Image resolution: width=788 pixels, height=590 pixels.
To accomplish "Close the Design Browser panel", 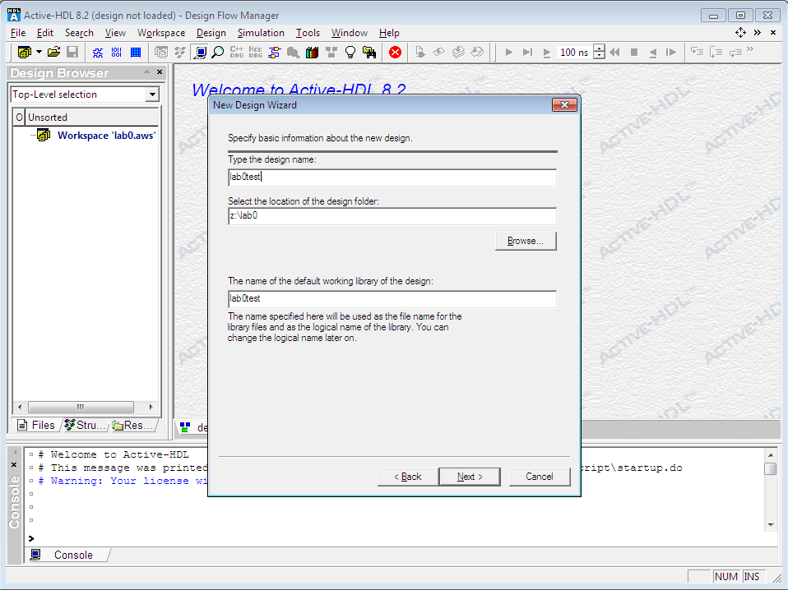I will (160, 72).
